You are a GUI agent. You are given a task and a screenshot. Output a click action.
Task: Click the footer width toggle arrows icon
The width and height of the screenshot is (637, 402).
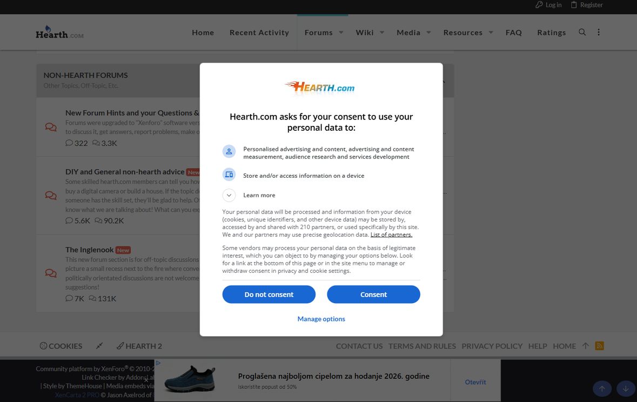point(99,345)
